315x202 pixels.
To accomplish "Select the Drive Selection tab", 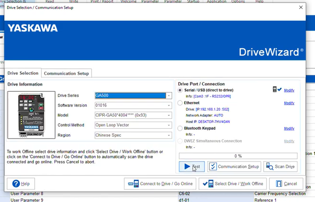I will pos(23,73).
